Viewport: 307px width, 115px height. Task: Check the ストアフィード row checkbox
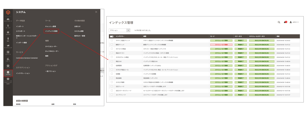click(x=112, y=95)
